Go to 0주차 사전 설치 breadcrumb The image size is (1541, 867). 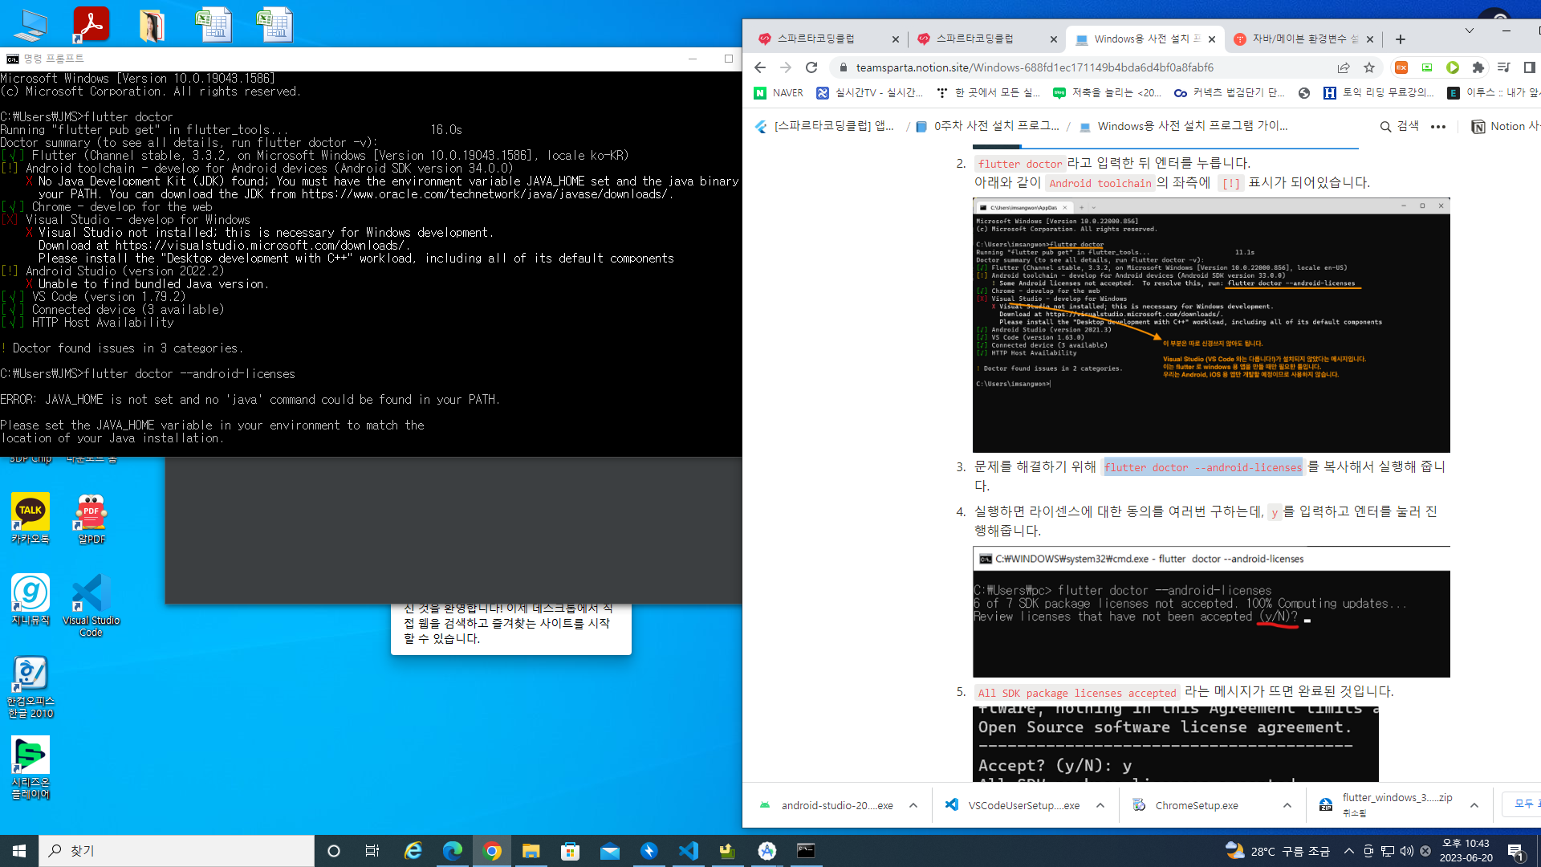click(987, 126)
